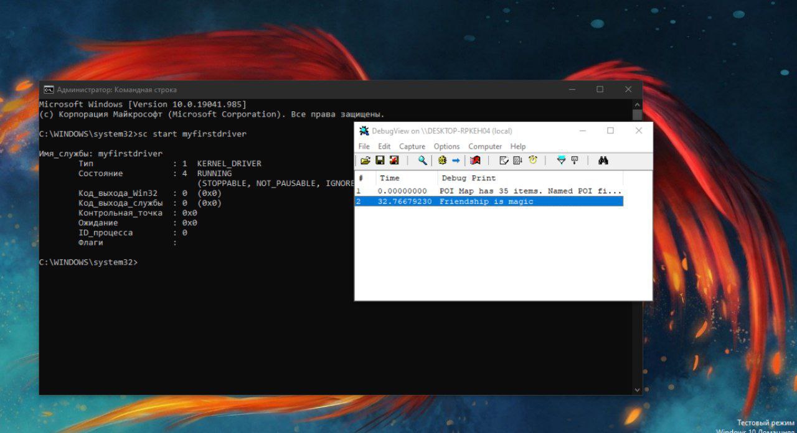Click the Save floppy disk icon in DebugView
This screenshot has height=433, width=797.
tap(380, 161)
